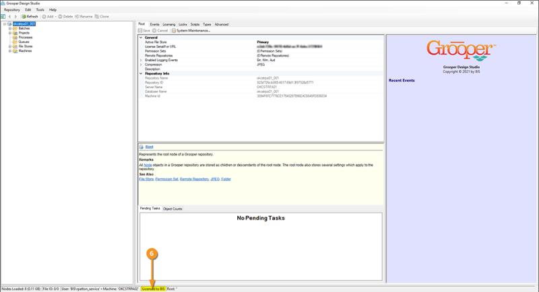Collapse the General property section
Viewport: 539px width, 292px height.
[141, 38]
